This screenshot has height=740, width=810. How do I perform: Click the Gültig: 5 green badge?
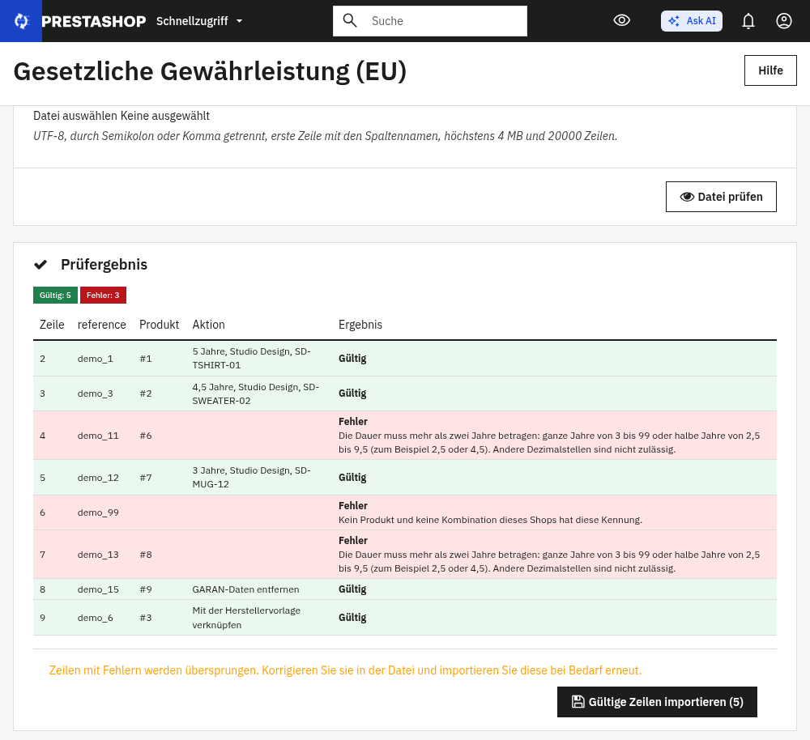(x=55, y=296)
